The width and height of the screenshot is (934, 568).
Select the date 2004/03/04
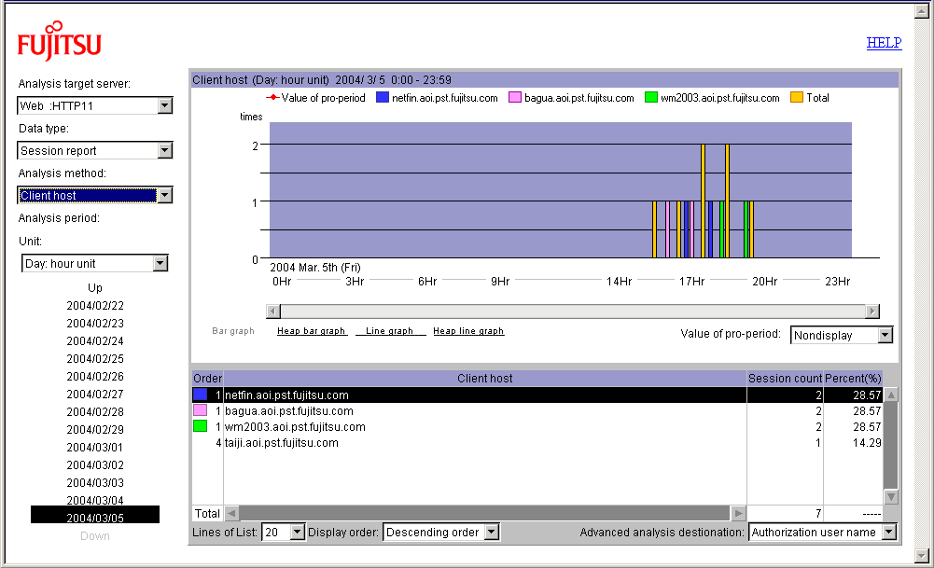pyautogui.click(x=95, y=500)
